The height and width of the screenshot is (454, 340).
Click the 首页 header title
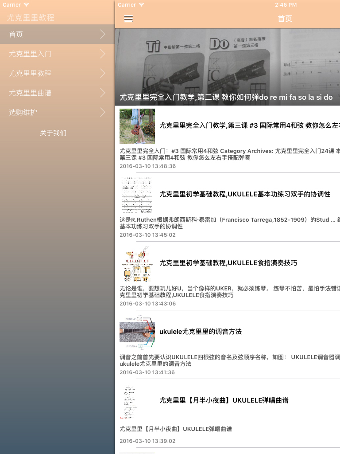(285, 19)
